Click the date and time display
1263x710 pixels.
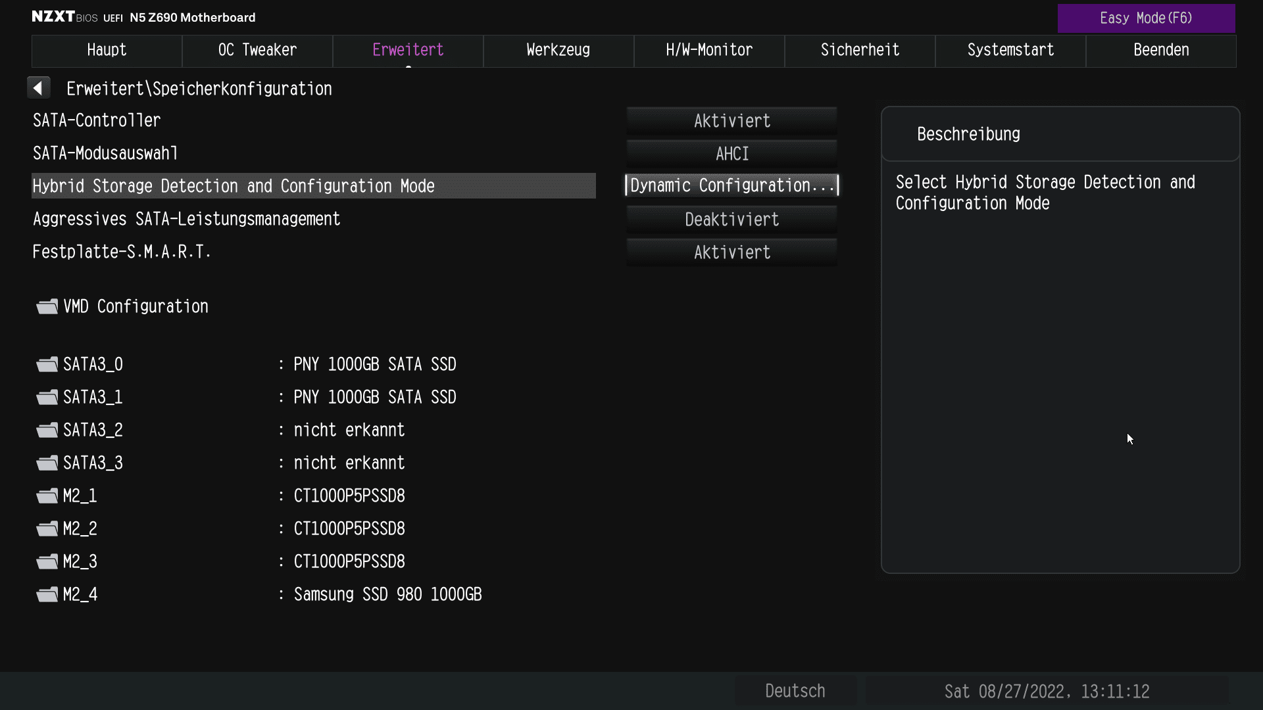pos(1047,692)
